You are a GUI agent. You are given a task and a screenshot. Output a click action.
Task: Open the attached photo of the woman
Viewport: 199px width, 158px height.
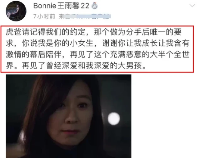pos(68,116)
